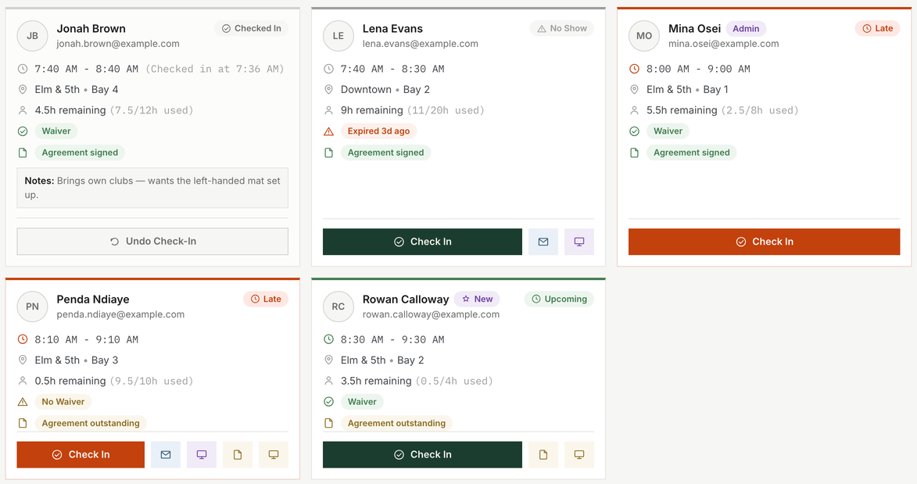Click Agreement outstanding pill on Penda Ndiaye card
This screenshot has width=917, height=484.
click(91, 423)
